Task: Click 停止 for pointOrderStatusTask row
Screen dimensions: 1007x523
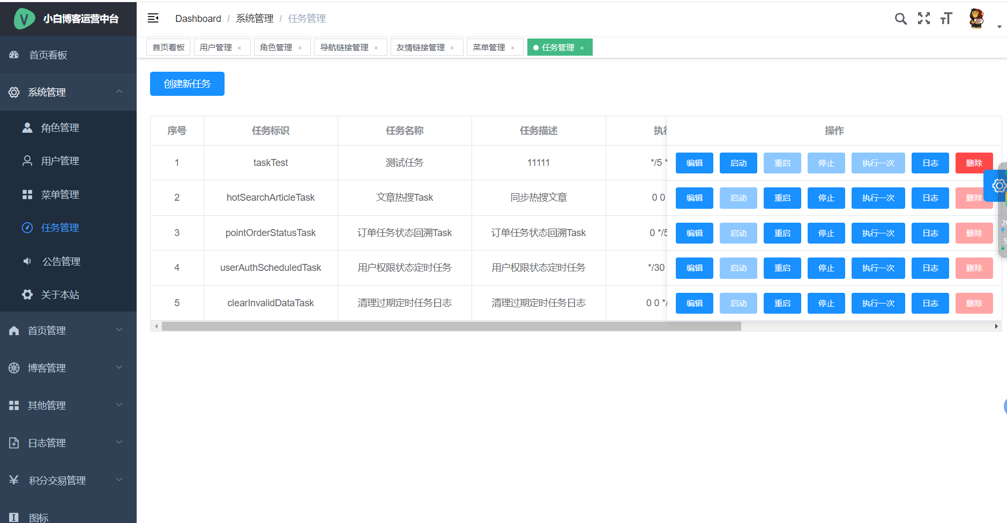Action: click(826, 233)
